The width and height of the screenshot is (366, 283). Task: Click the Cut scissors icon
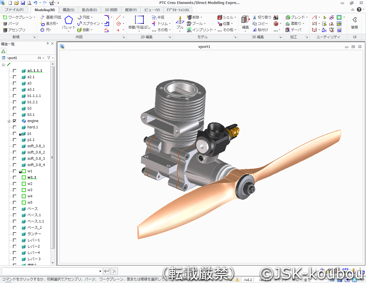[x=262, y=17]
